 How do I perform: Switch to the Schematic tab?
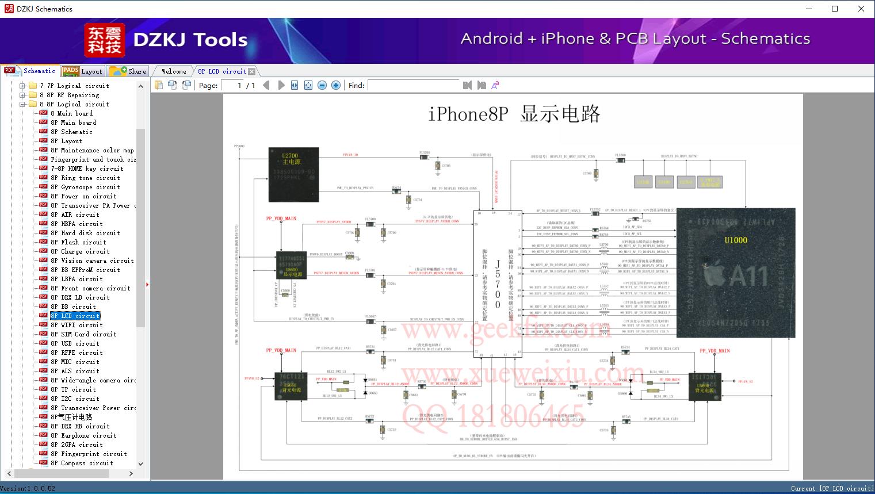click(30, 71)
